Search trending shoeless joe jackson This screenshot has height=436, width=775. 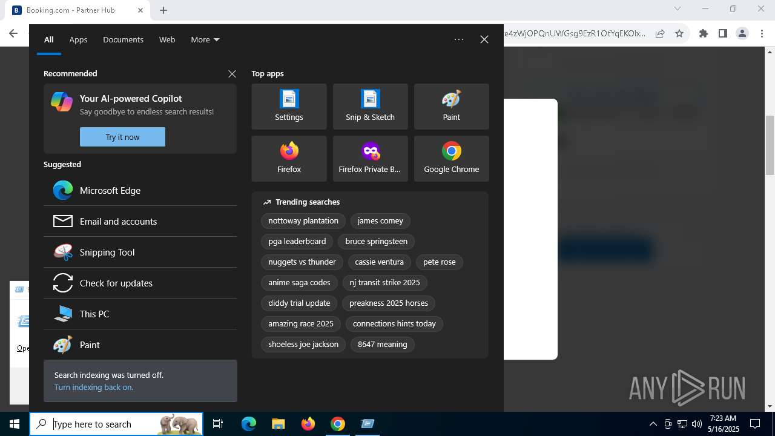[303, 344]
